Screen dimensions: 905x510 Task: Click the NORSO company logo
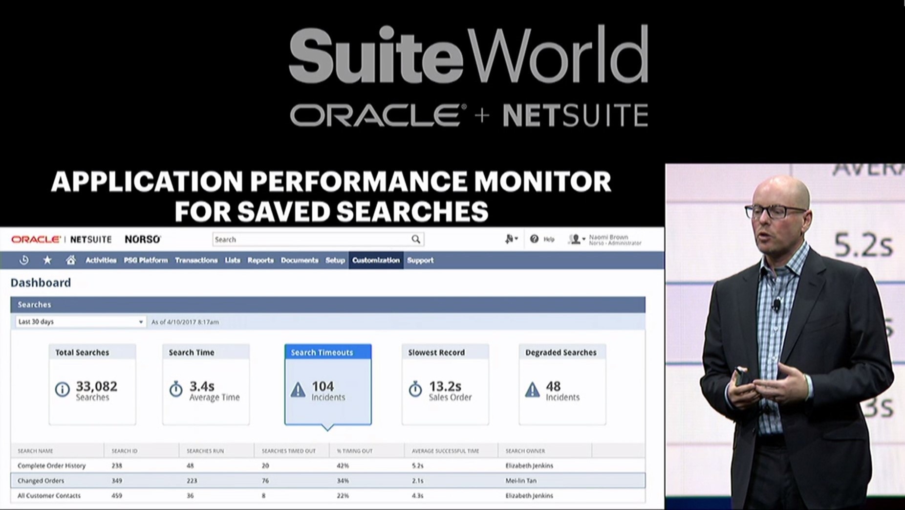(x=142, y=239)
